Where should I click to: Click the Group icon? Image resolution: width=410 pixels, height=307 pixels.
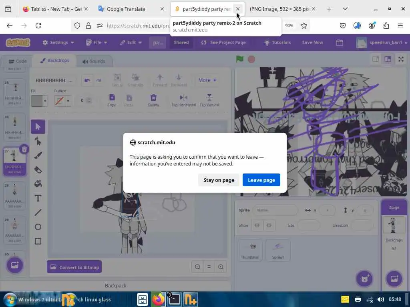coord(117,80)
